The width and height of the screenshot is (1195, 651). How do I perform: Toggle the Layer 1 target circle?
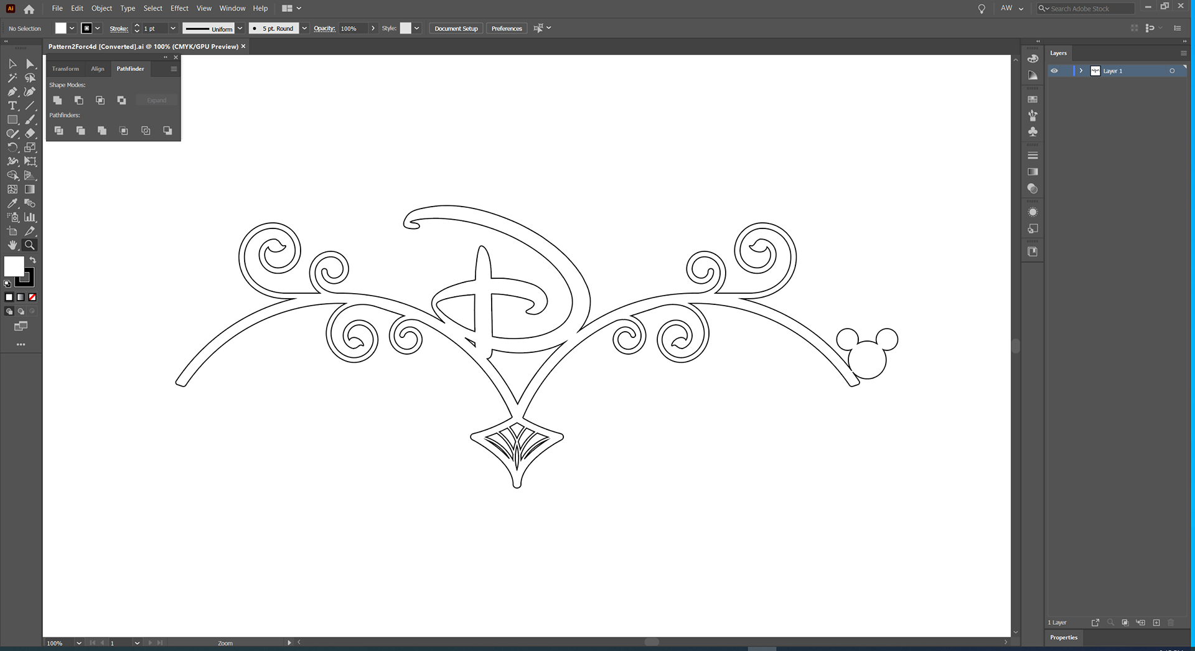tap(1172, 71)
